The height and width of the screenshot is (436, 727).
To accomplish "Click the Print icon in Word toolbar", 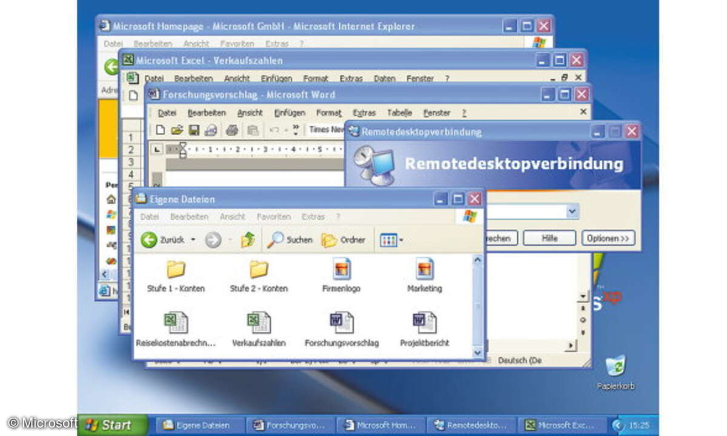I will [x=231, y=130].
